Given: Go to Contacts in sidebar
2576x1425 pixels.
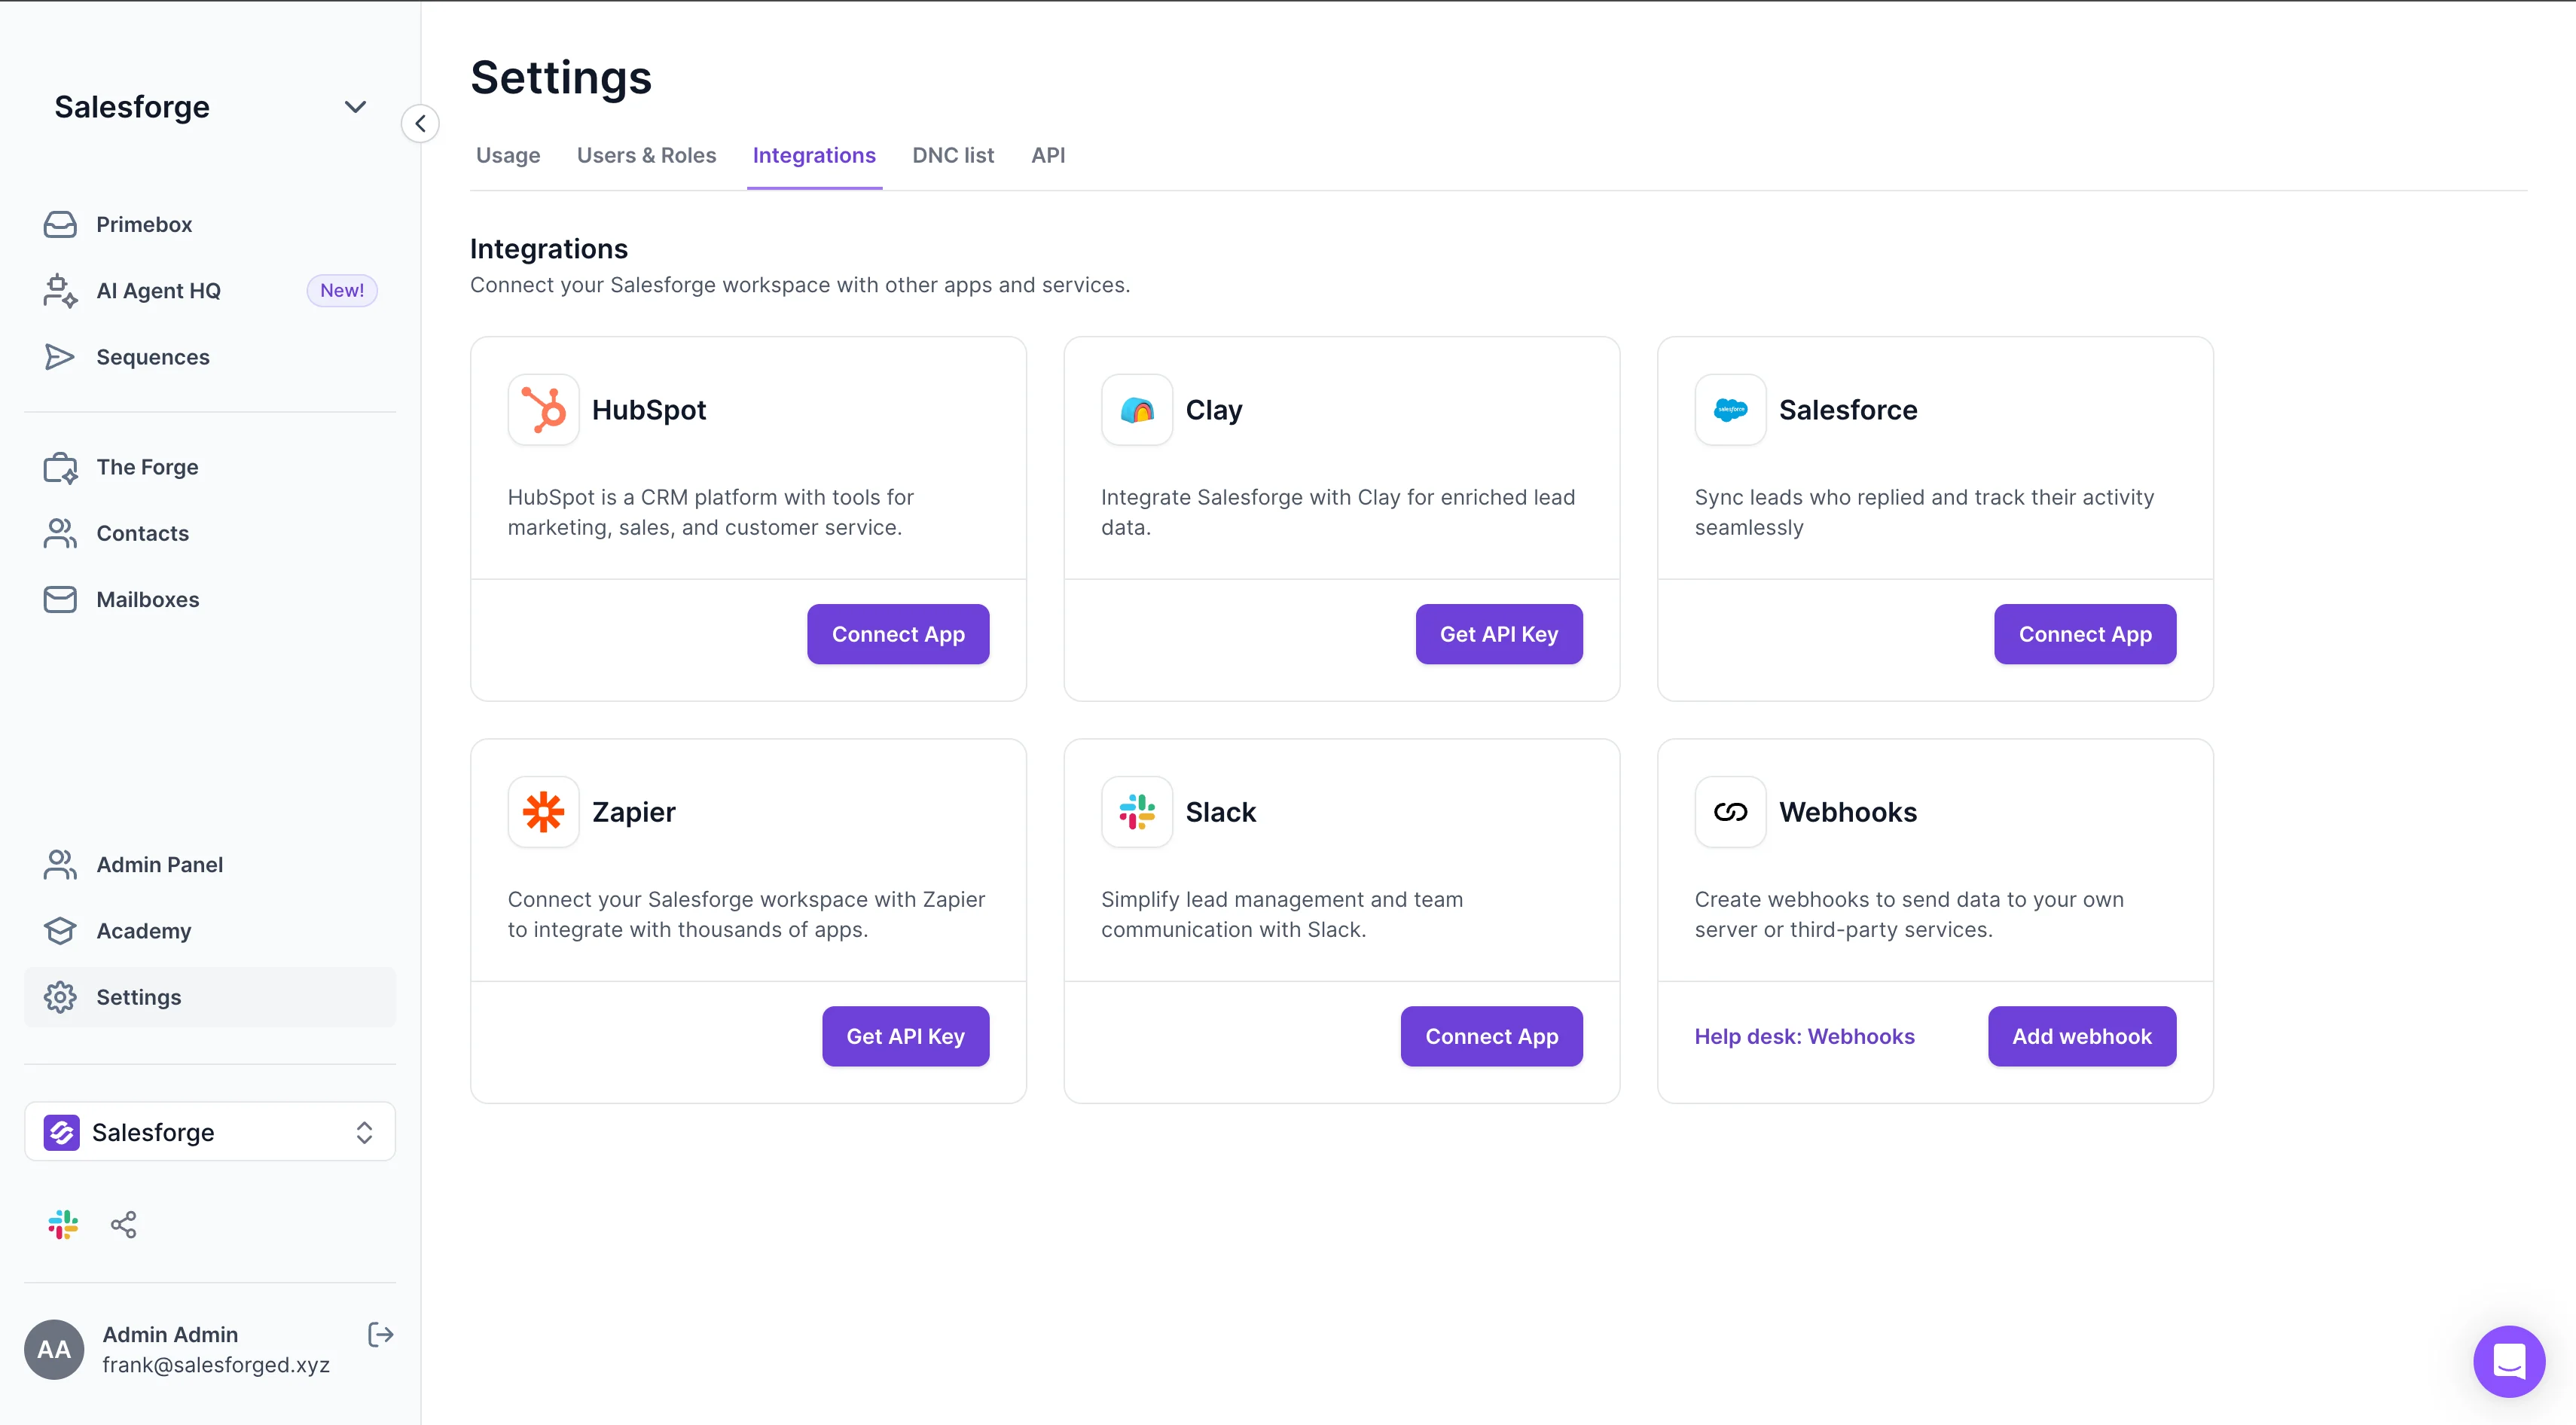Looking at the screenshot, I should coord(143,533).
